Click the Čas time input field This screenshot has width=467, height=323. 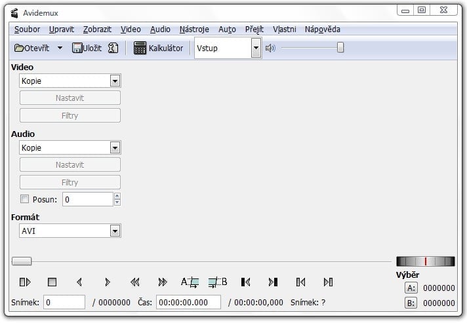click(x=188, y=302)
